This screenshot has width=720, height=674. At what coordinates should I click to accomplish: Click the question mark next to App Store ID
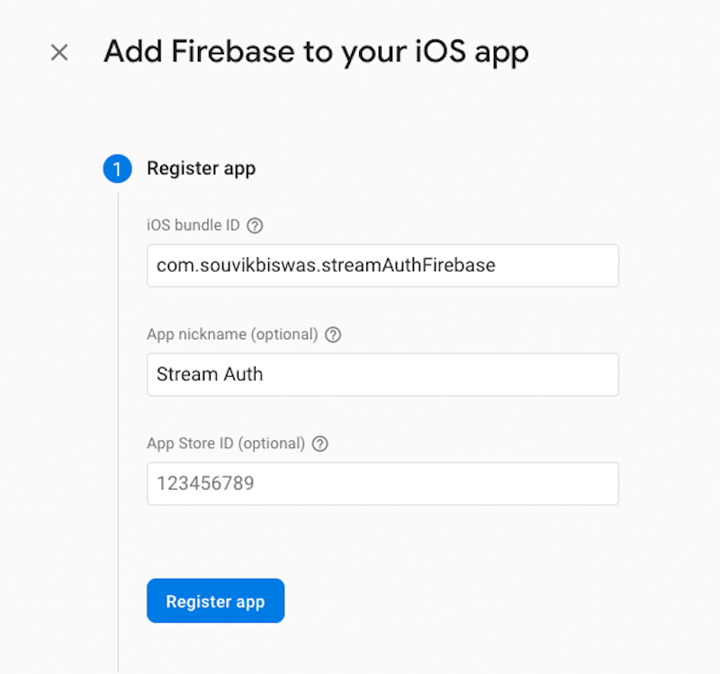coord(320,444)
